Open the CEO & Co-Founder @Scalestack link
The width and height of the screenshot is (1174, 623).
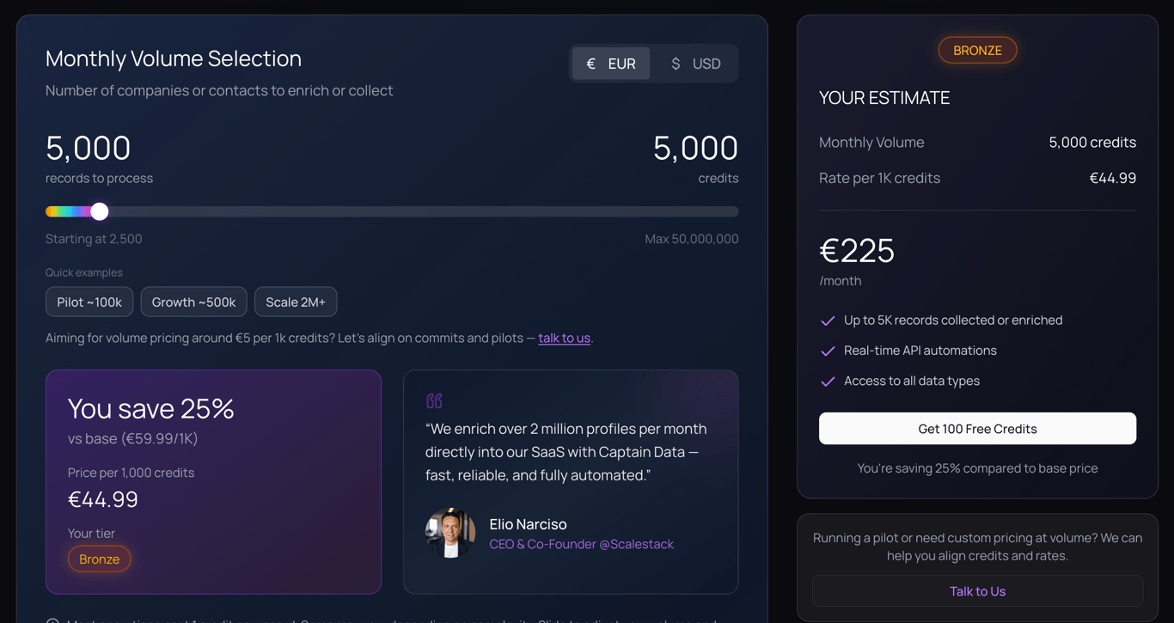(581, 544)
